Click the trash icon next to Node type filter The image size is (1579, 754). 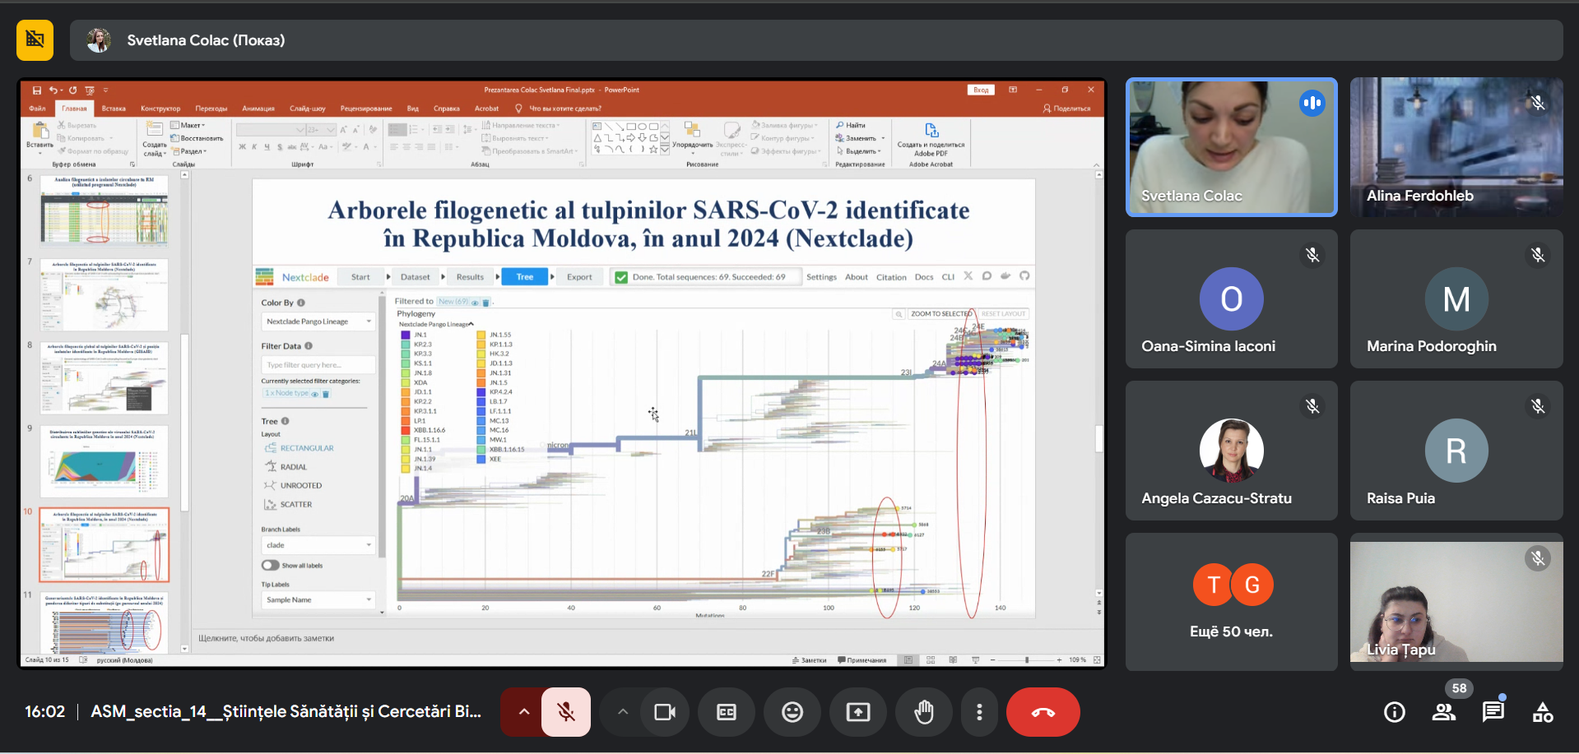[x=326, y=394]
